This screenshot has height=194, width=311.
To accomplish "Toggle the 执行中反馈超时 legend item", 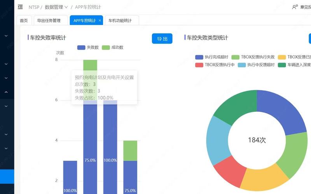I will (x=256, y=65).
